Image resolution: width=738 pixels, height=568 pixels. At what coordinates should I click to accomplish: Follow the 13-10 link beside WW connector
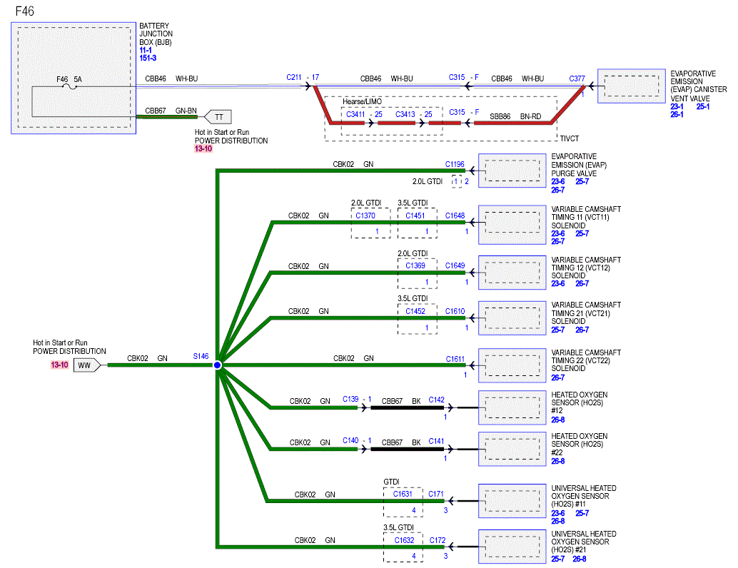coord(60,365)
